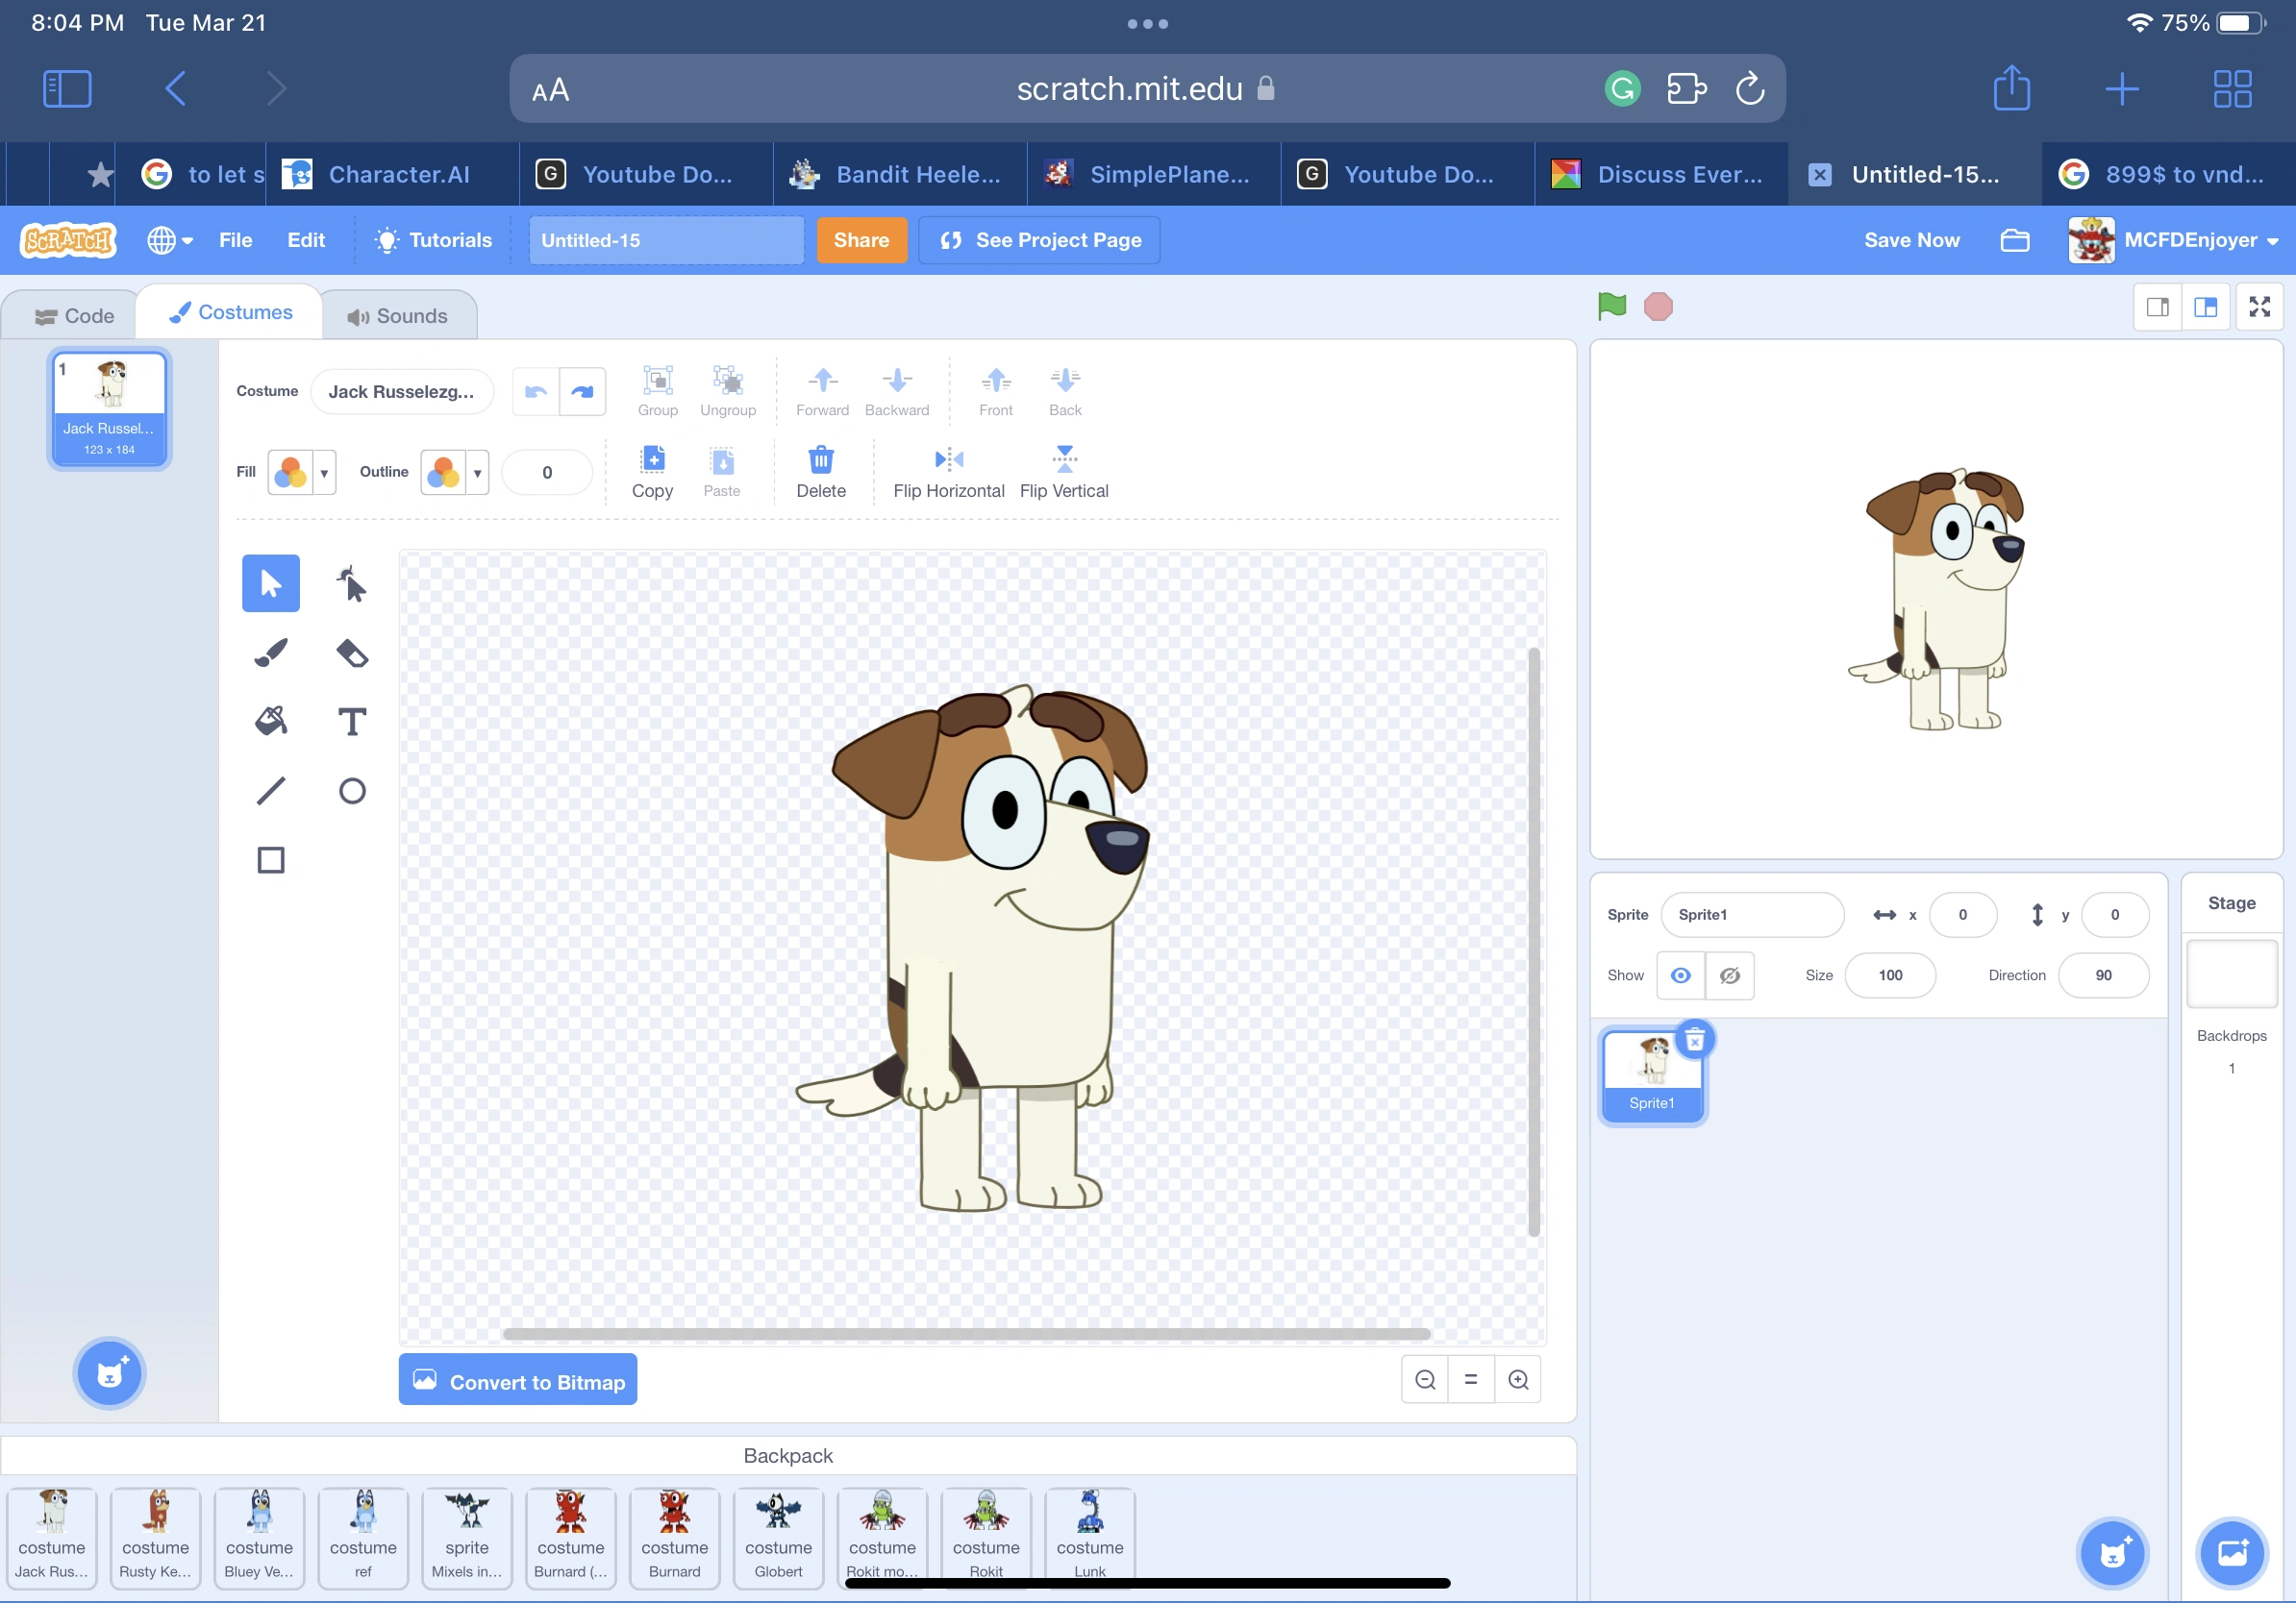Select the Text tool
Image resolution: width=2296 pixels, height=1603 pixels.
(x=351, y=722)
